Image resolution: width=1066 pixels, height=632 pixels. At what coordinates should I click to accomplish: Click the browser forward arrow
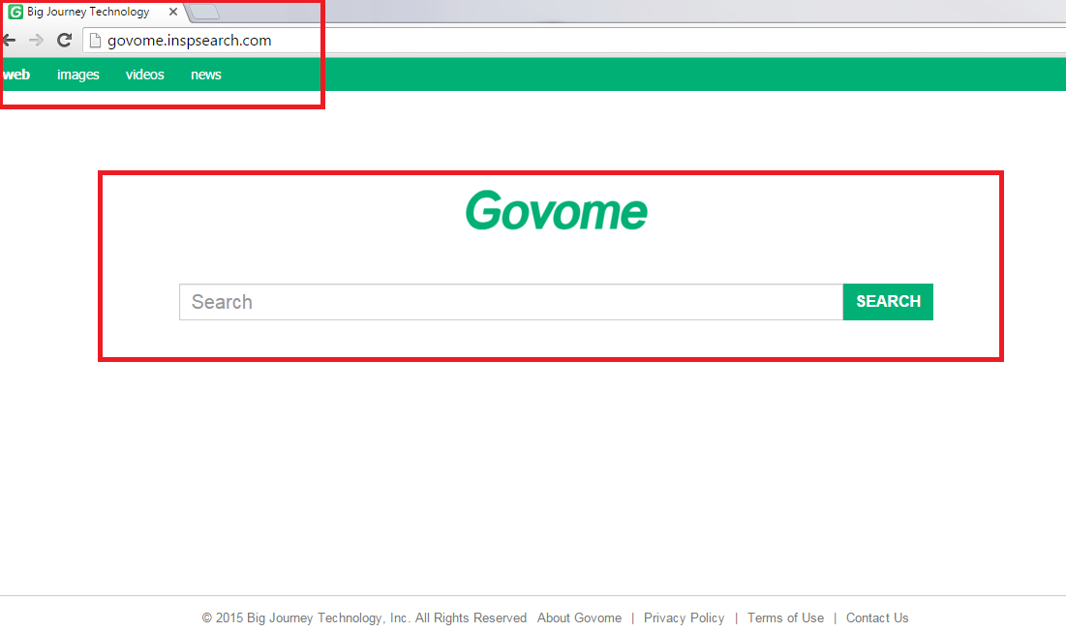pos(36,41)
